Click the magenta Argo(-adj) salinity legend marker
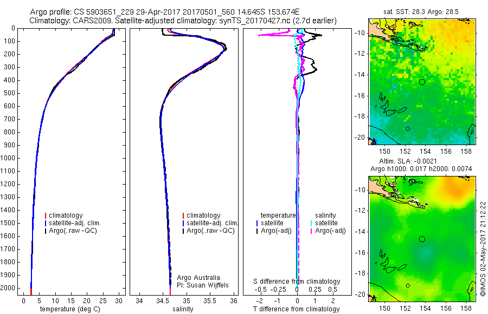Viewport: 488px width, 314px height. [x=311, y=231]
